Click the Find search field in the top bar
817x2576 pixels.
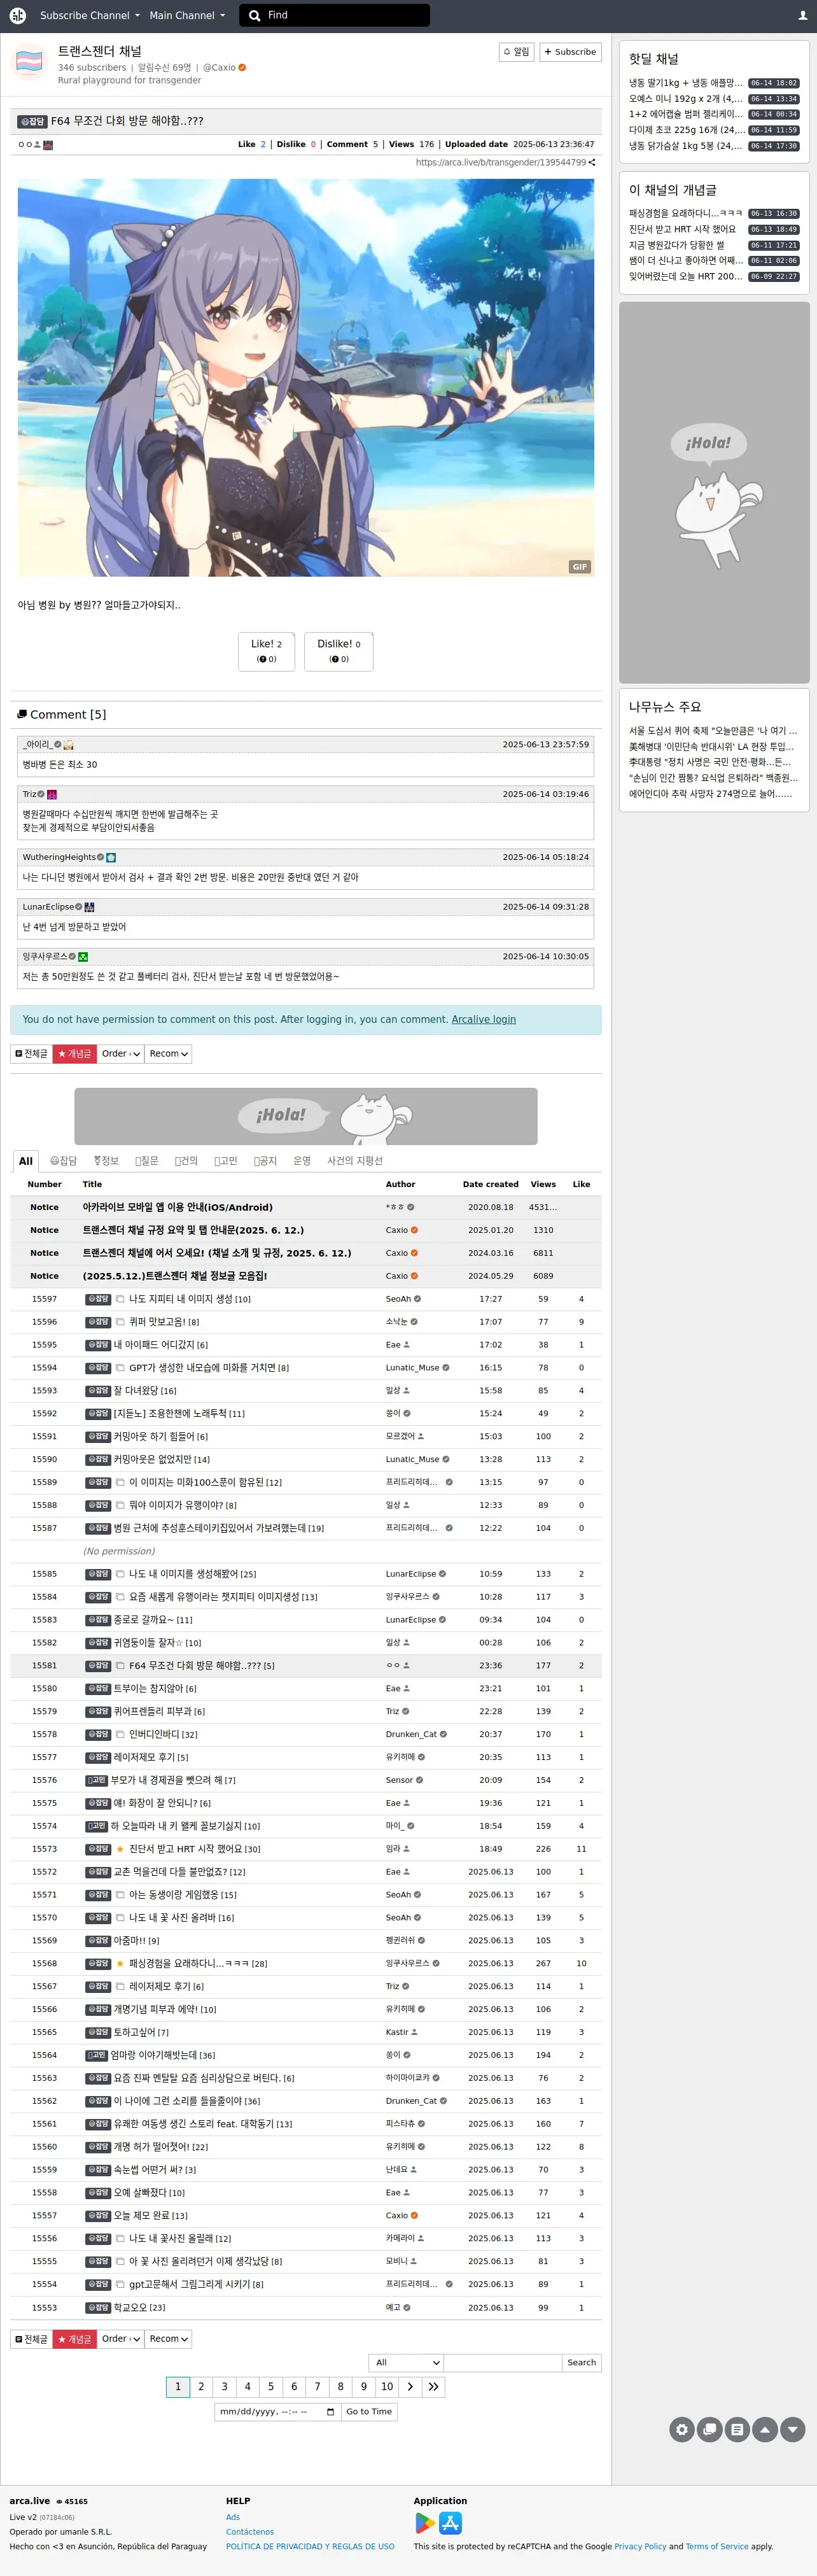(x=335, y=15)
